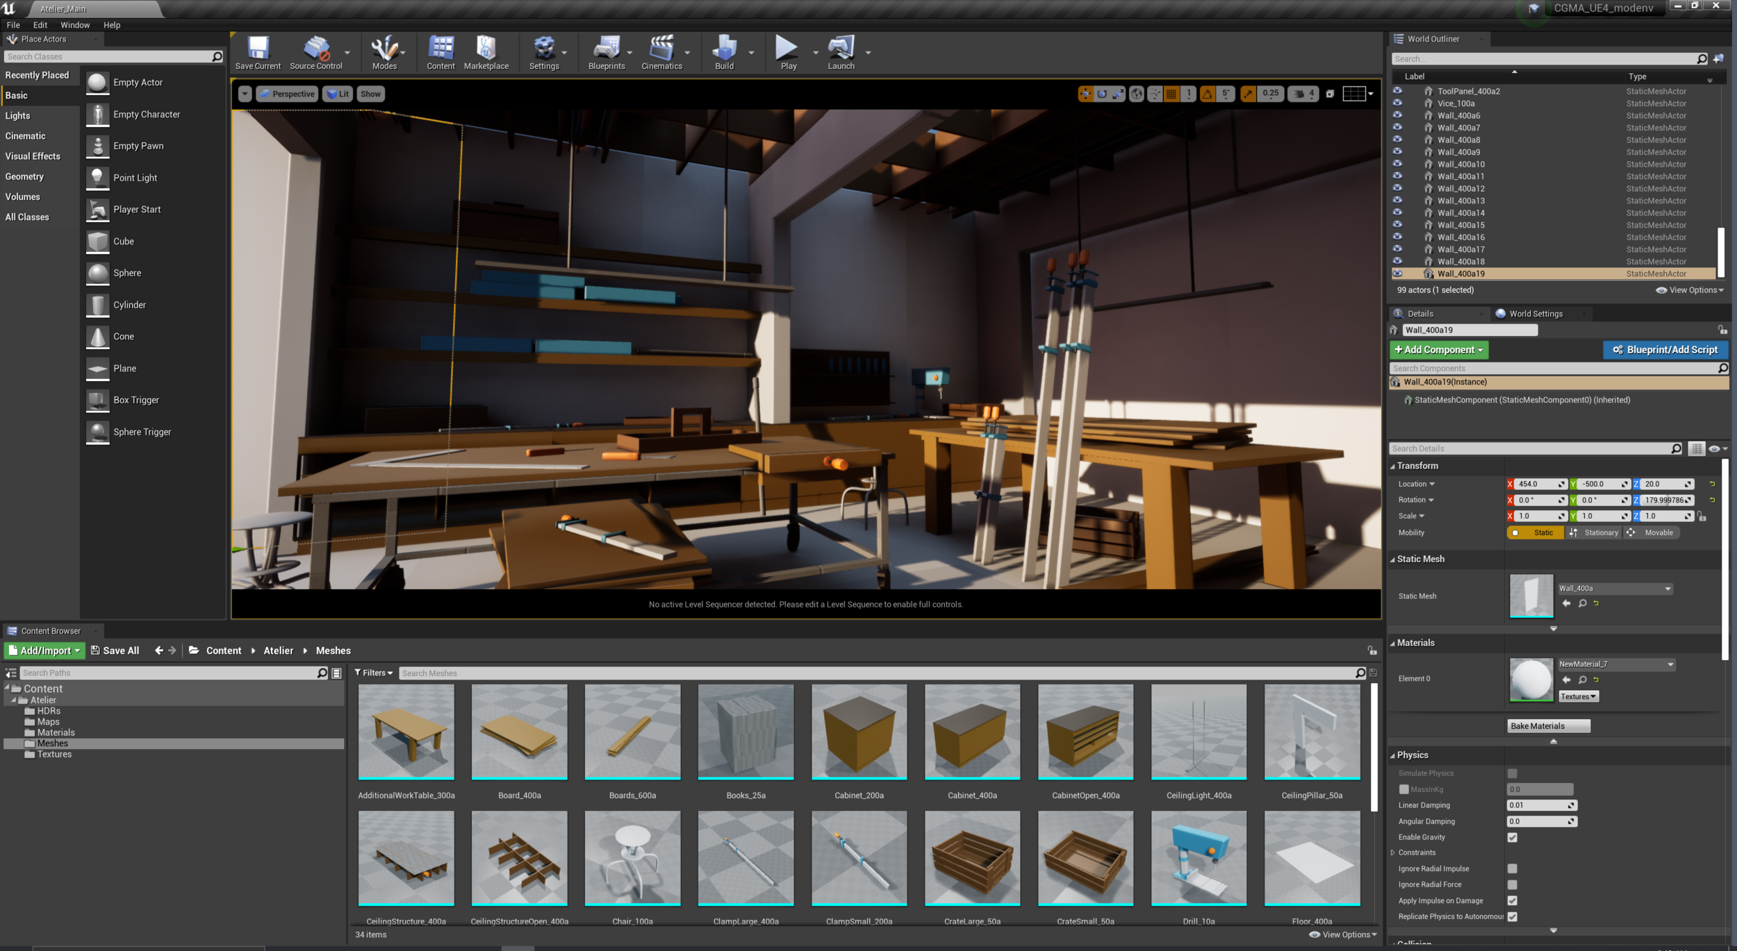
Task: Click the Linear Damping value field
Action: [x=1536, y=805]
